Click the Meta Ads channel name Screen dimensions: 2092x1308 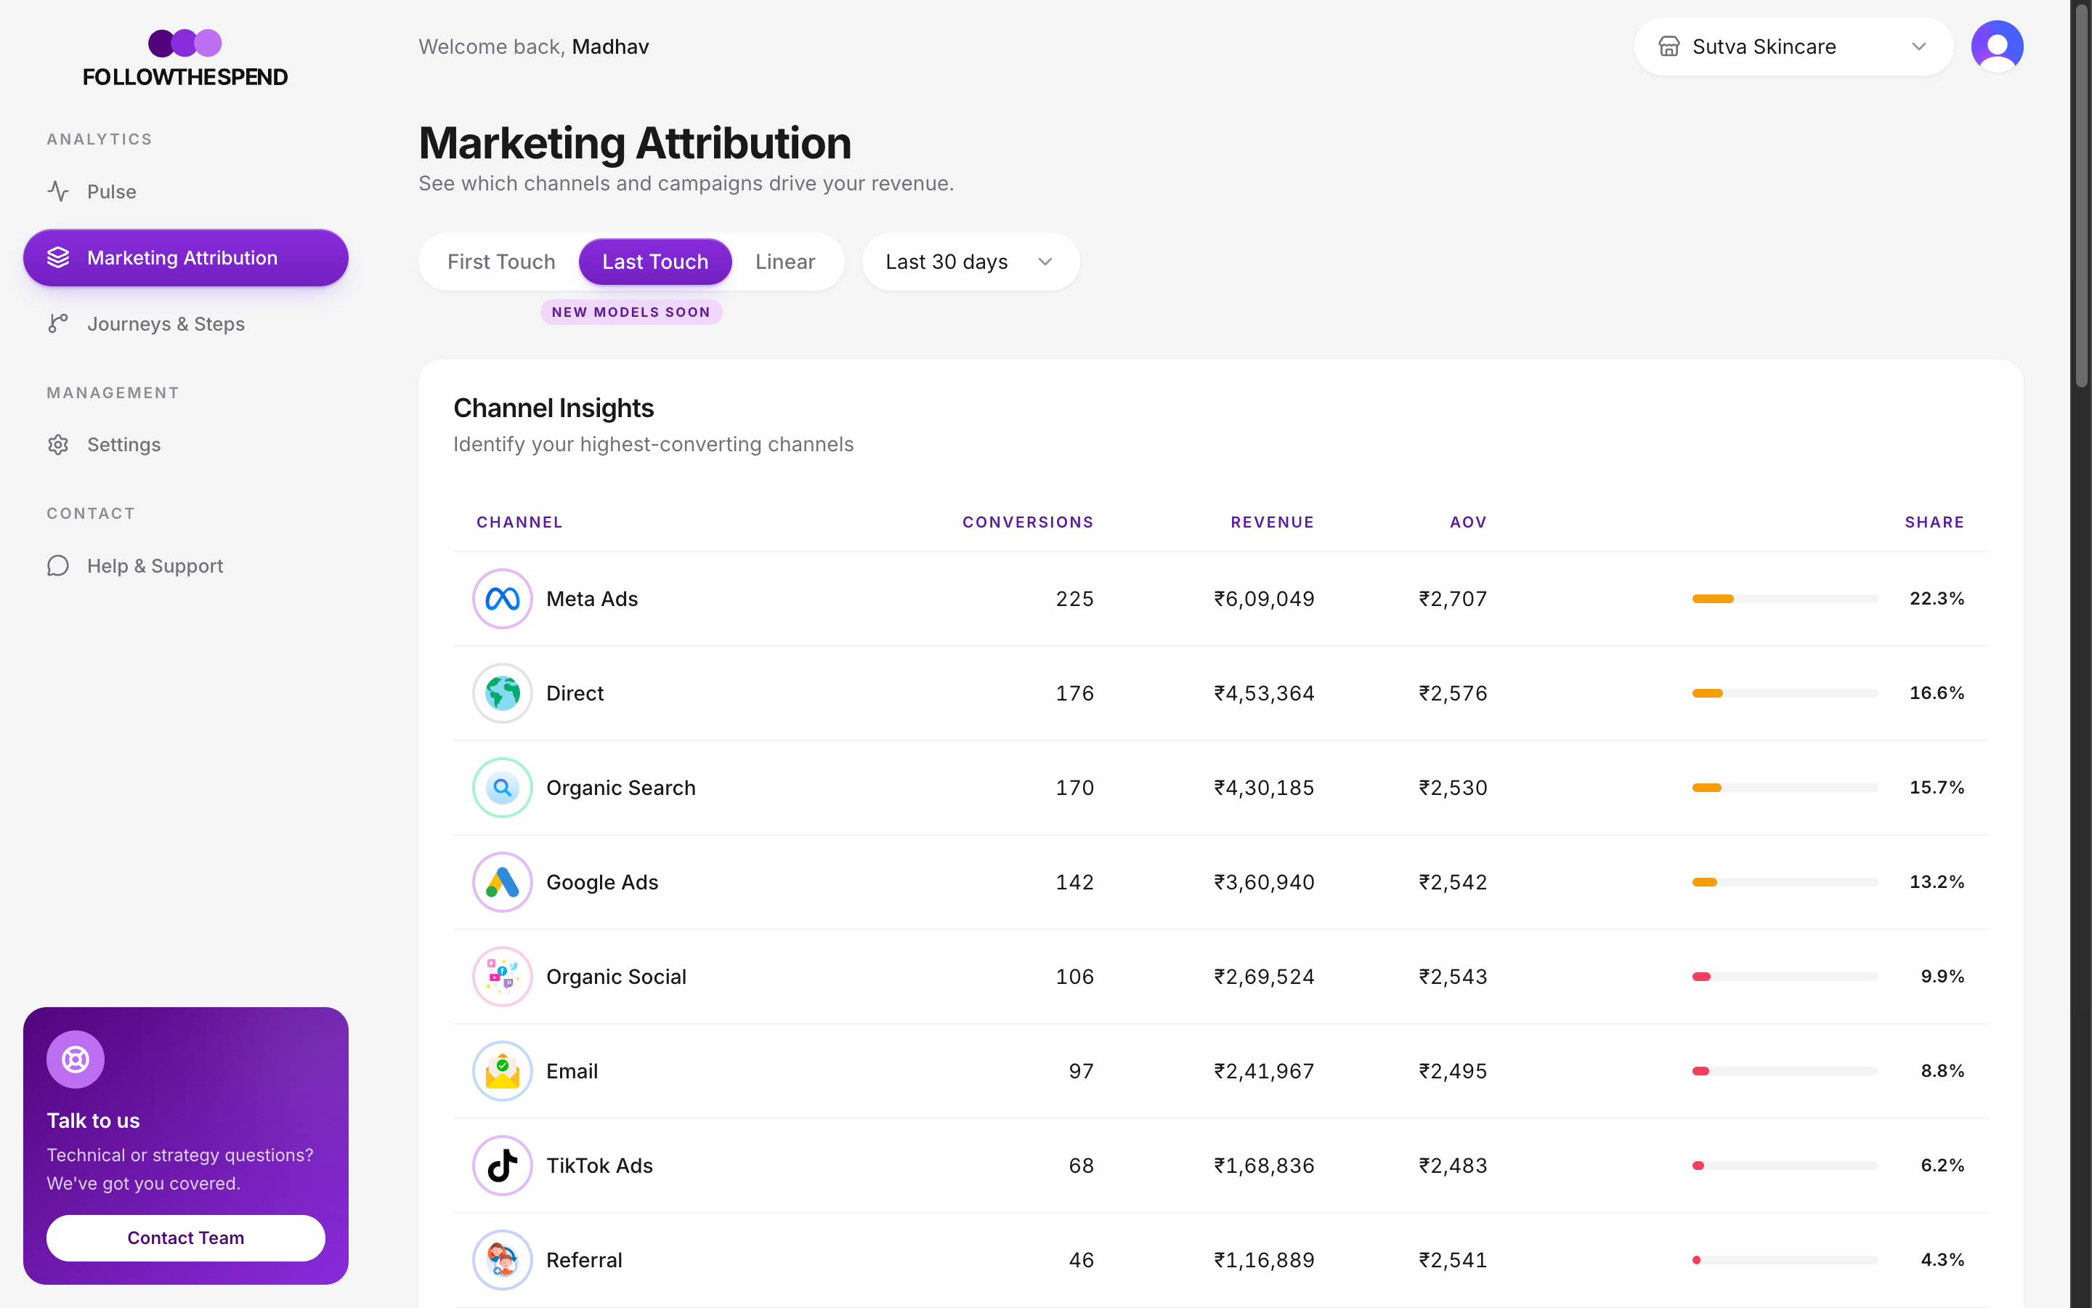click(x=592, y=599)
